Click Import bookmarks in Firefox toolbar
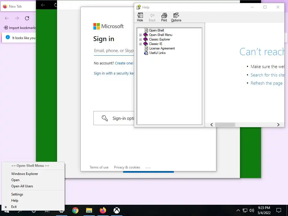 (x=20, y=28)
